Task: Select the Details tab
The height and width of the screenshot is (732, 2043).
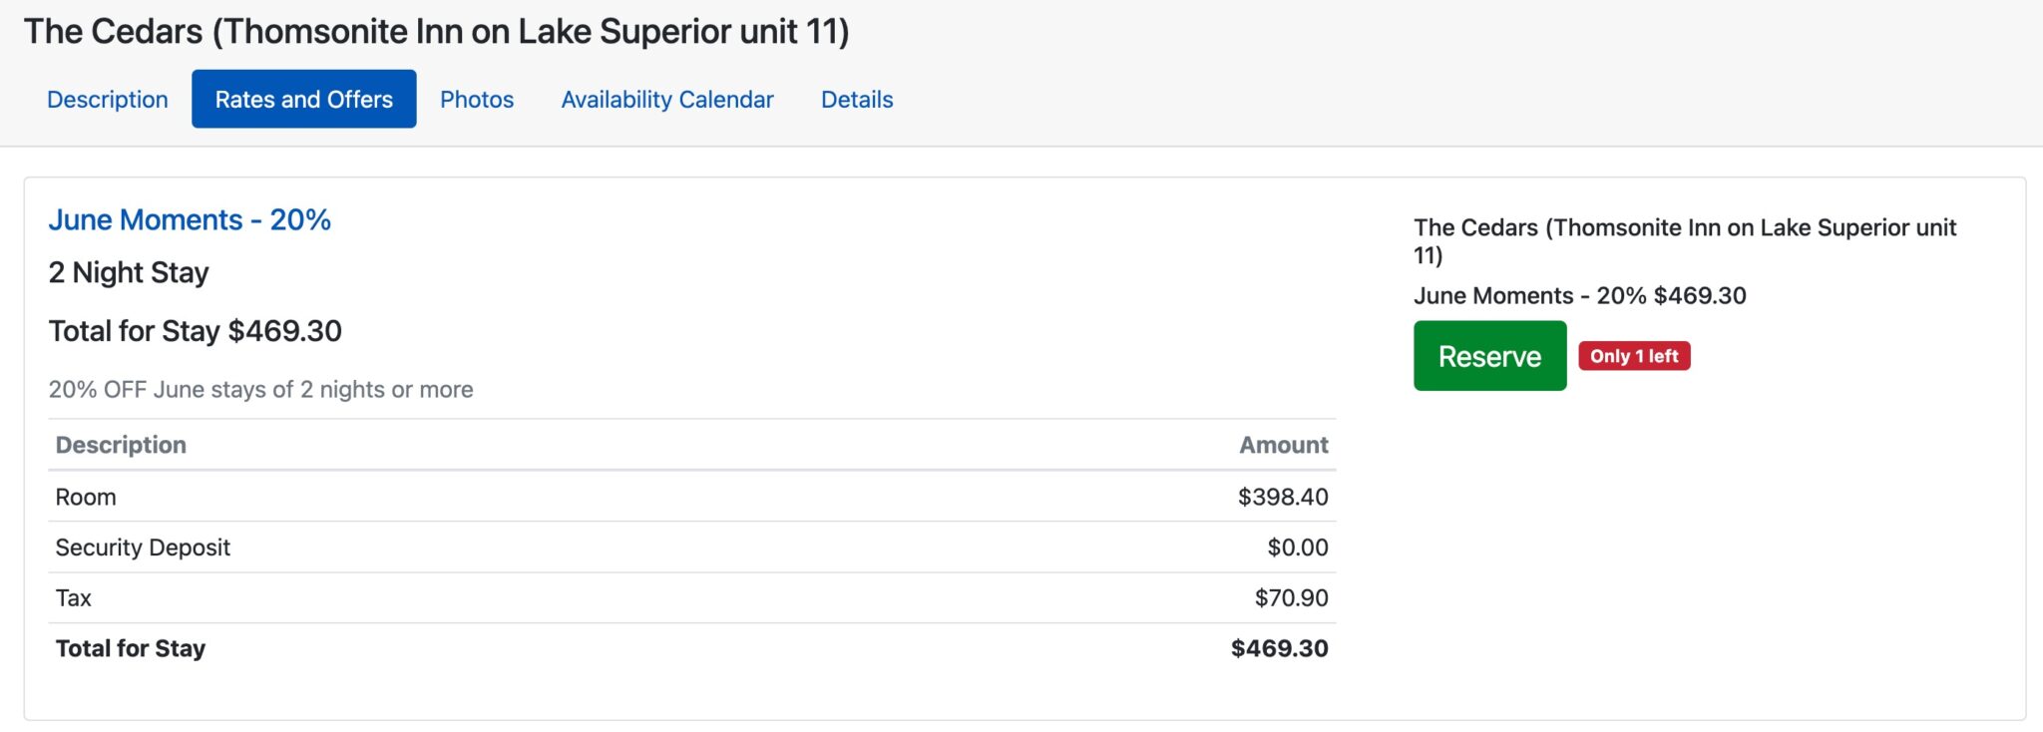Action: [856, 99]
